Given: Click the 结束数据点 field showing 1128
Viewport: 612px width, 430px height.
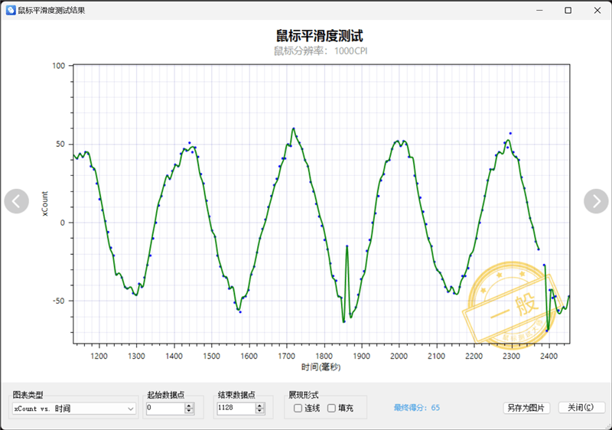Looking at the screenshot, I should click(236, 409).
